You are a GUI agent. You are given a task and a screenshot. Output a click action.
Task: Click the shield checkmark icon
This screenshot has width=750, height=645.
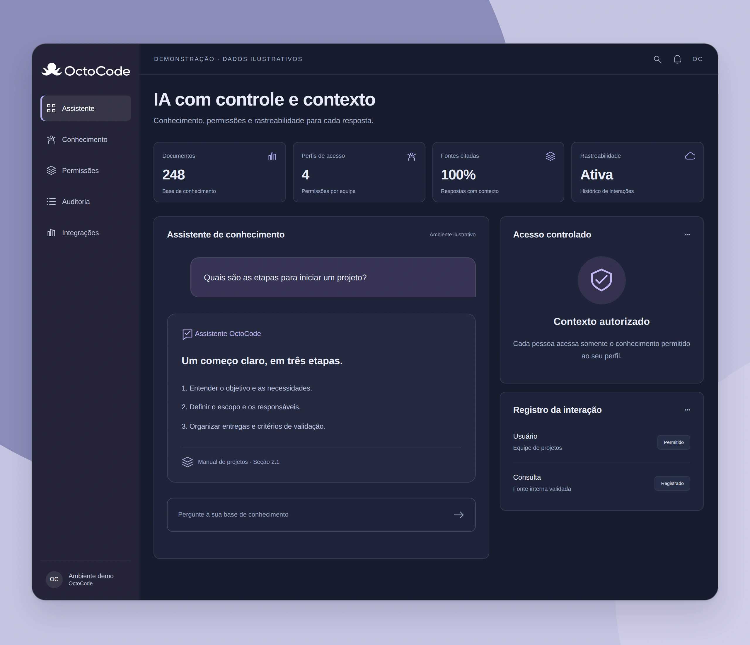tap(601, 280)
